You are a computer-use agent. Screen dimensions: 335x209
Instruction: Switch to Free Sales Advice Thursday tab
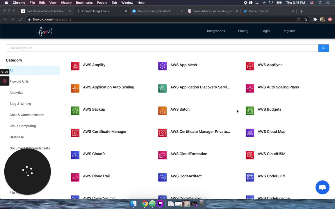pos(46,11)
